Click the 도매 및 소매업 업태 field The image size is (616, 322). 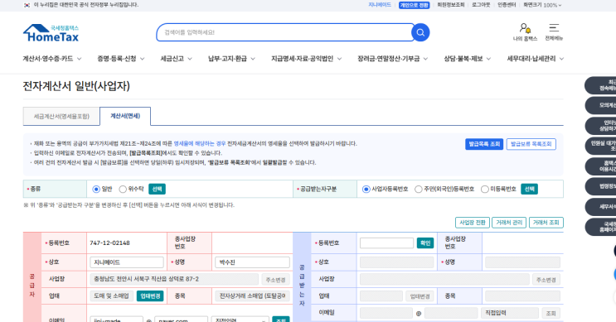112,296
